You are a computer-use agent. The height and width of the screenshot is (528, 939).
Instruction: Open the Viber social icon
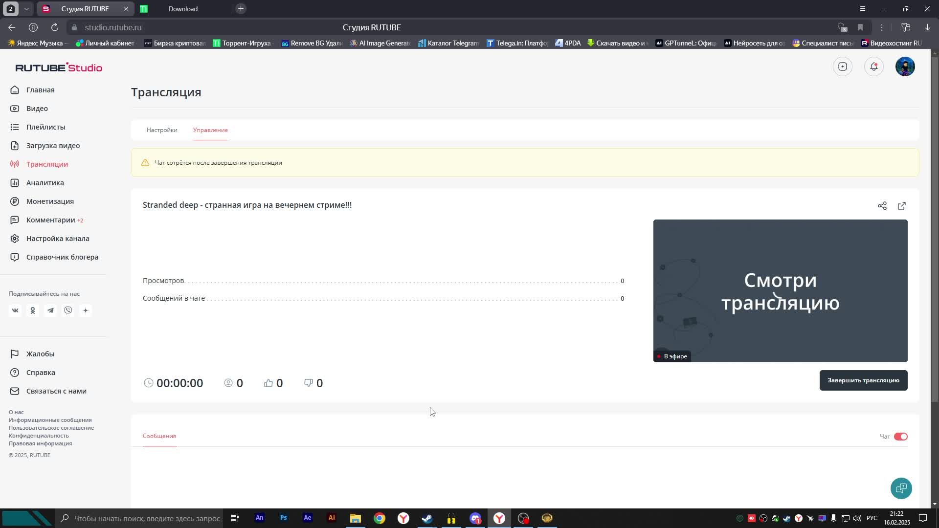tap(68, 310)
